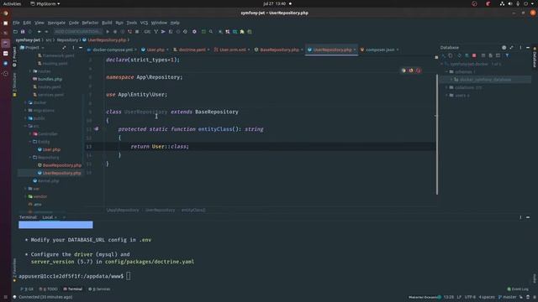Expand the vendor folder in project tree
538x302 pixels.
tap(26, 196)
